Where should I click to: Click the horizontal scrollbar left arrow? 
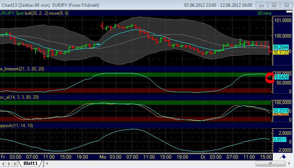click(47, 164)
